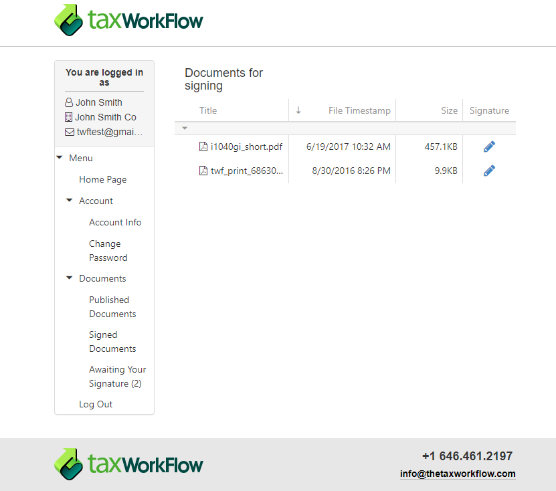
Task: Click the 8/30/2016 8:26 PM timestamp
Action: coord(351,171)
